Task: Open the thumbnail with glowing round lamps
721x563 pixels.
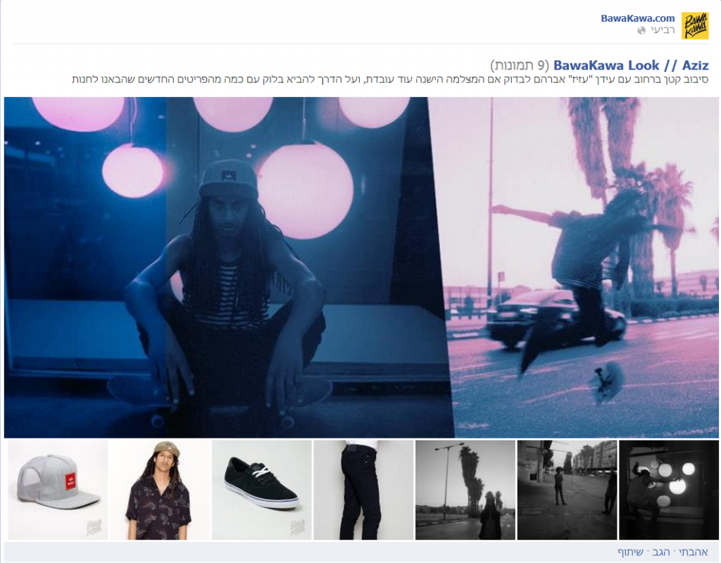Action: [x=667, y=490]
